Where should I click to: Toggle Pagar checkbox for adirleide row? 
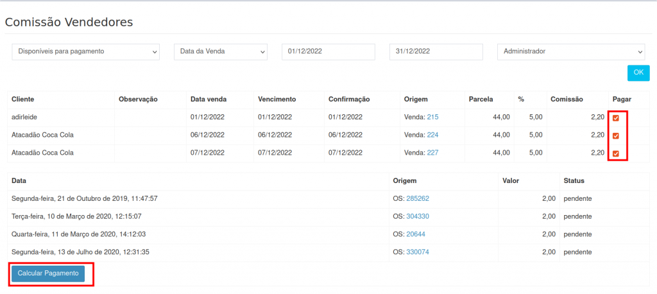click(x=615, y=118)
